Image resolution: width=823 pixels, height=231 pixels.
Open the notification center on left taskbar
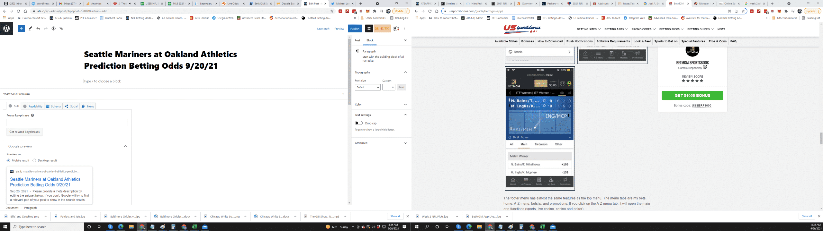coord(404,227)
